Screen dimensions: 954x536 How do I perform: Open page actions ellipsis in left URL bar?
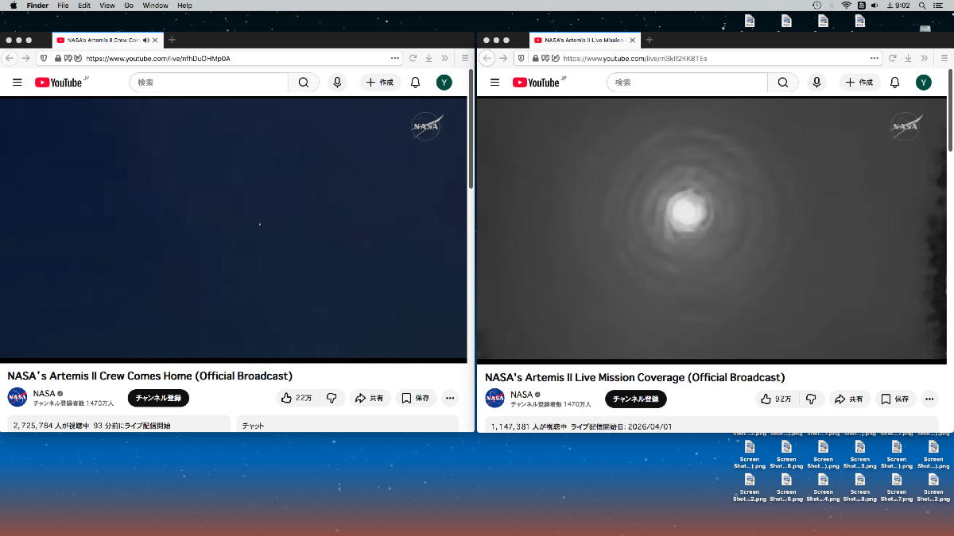tap(395, 58)
